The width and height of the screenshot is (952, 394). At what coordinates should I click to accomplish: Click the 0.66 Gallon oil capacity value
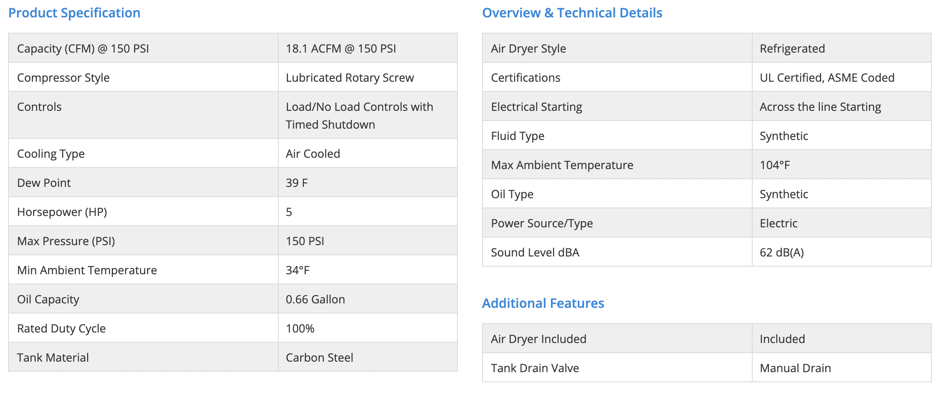click(x=315, y=299)
